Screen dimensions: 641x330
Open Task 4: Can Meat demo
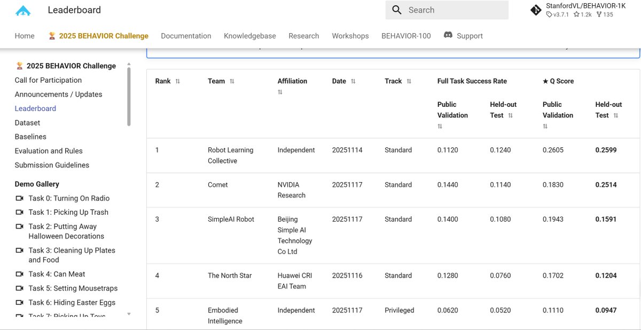point(57,274)
